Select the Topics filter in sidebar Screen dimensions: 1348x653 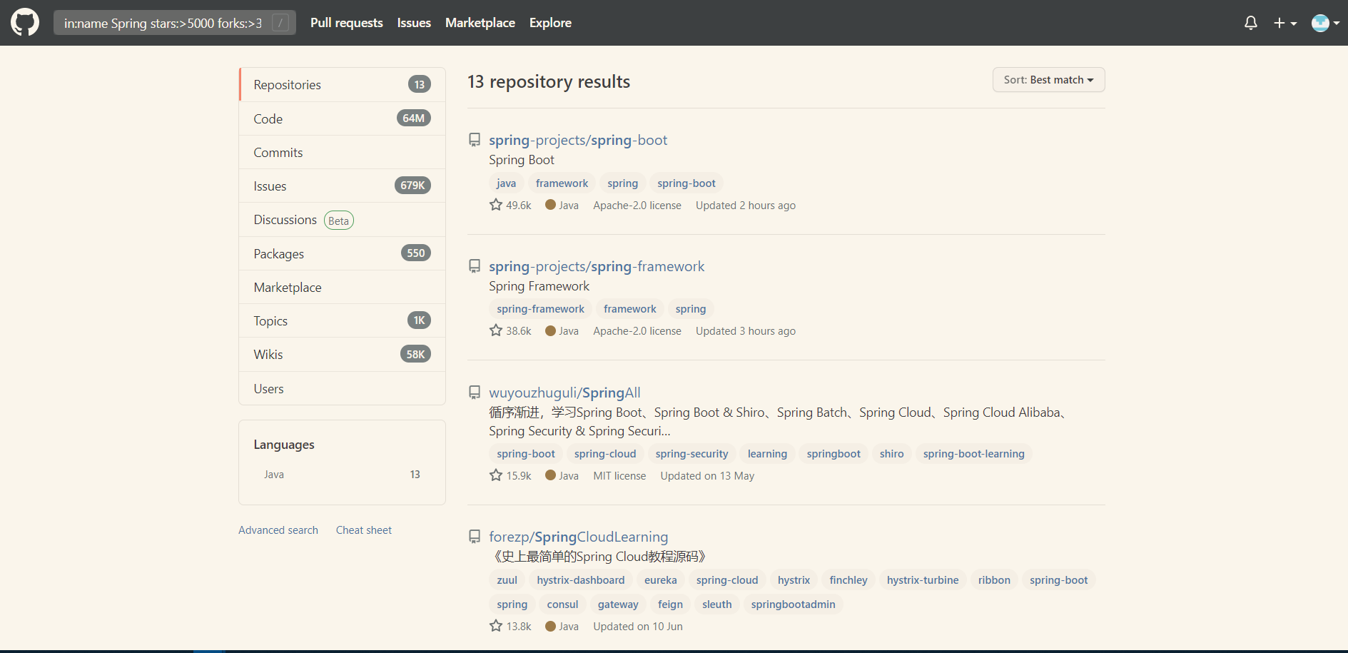pos(343,320)
